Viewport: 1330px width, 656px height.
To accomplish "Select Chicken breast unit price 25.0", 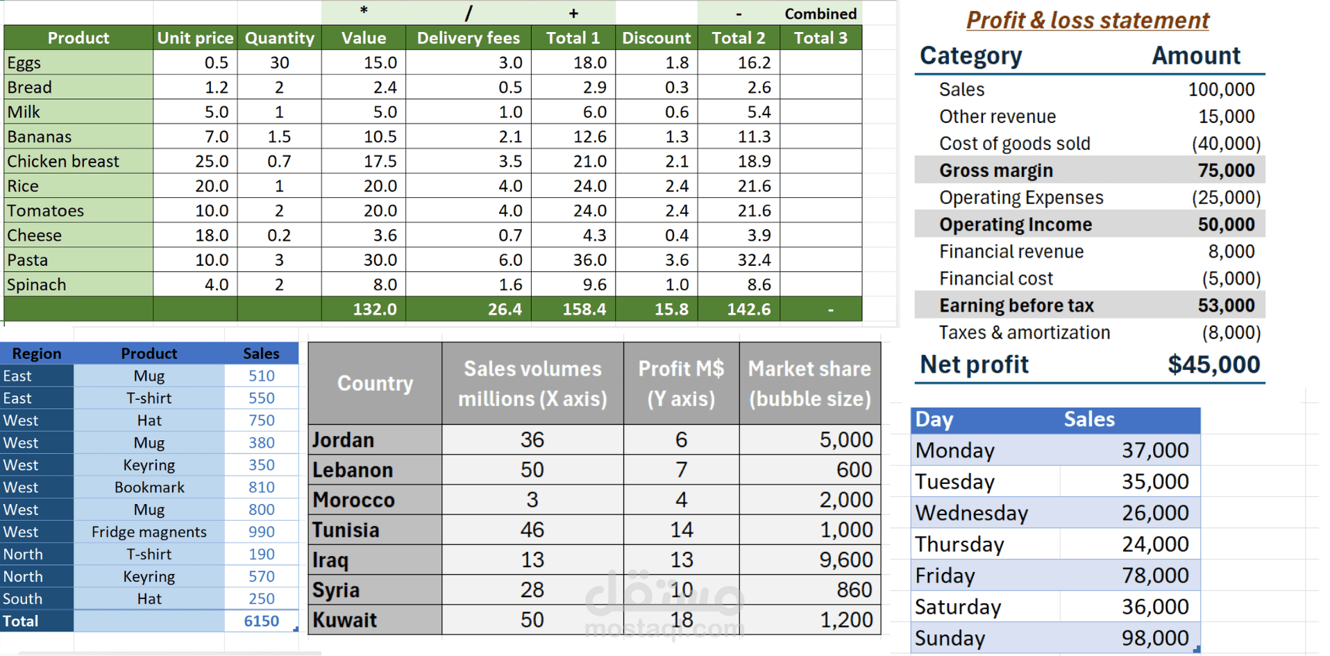I will click(195, 161).
